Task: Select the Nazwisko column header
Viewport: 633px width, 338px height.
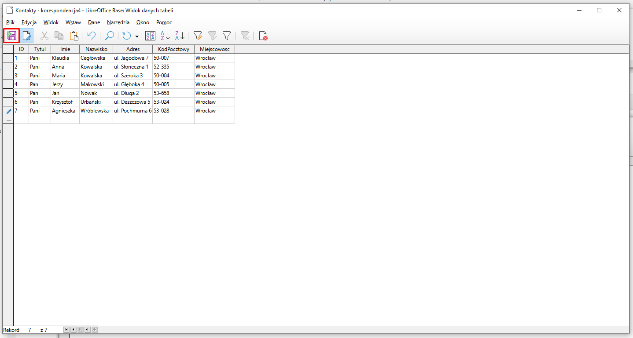Action: click(x=96, y=49)
